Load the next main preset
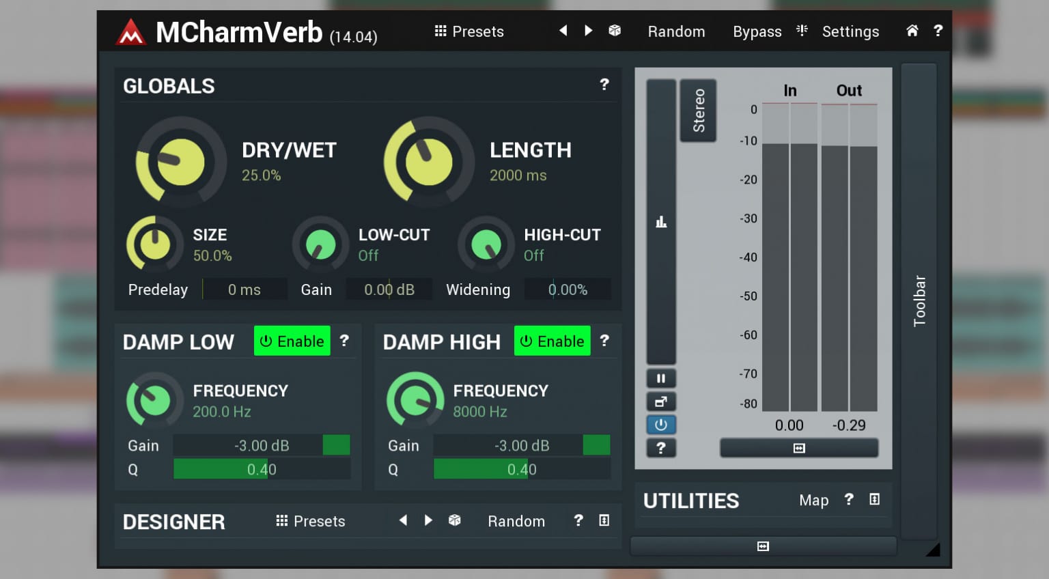1049x579 pixels. [x=588, y=31]
